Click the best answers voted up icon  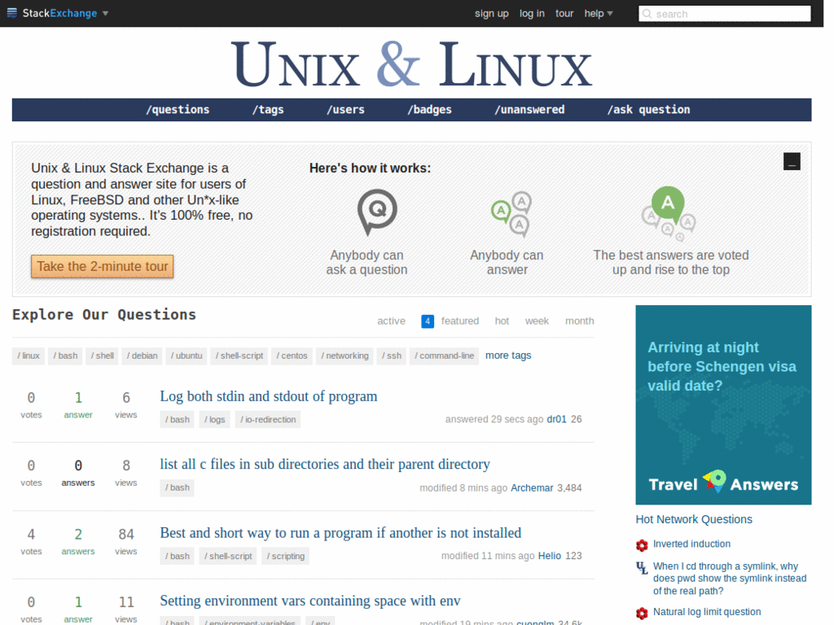(x=669, y=214)
